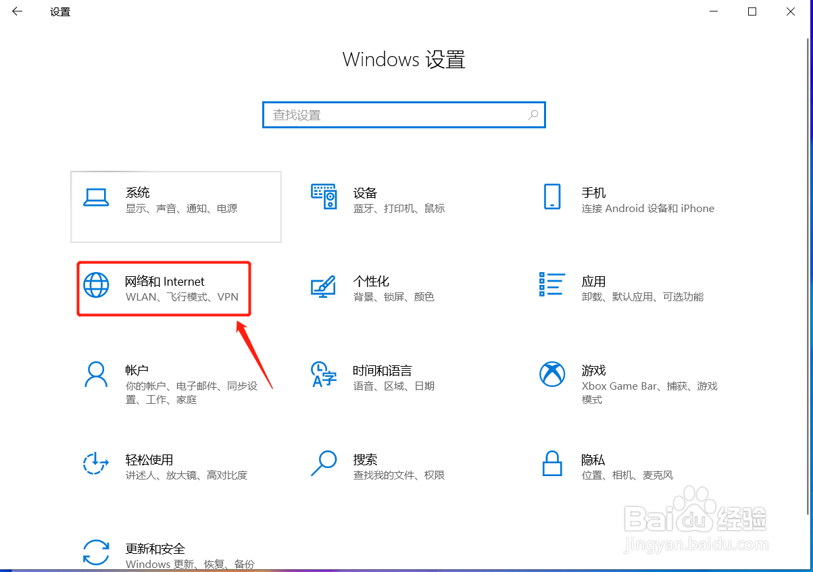Open the 搜索 settings category title
Image resolution: width=813 pixels, height=572 pixels.
[365, 460]
